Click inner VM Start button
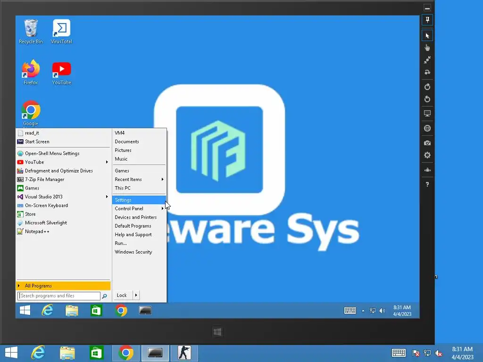 coord(25,310)
